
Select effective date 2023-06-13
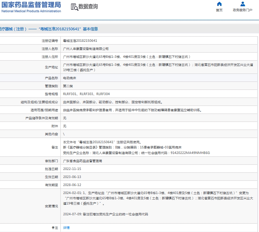point(72,177)
